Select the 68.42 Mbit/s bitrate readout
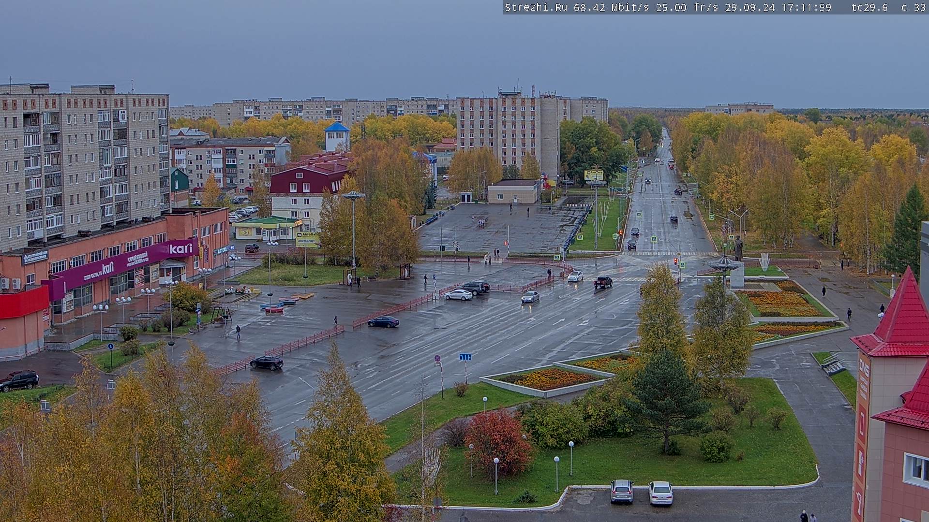 click(x=613, y=7)
